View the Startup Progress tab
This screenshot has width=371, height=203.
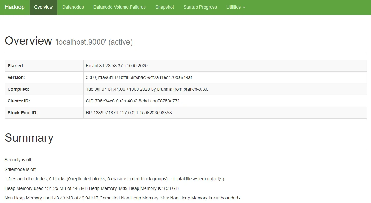[200, 7]
